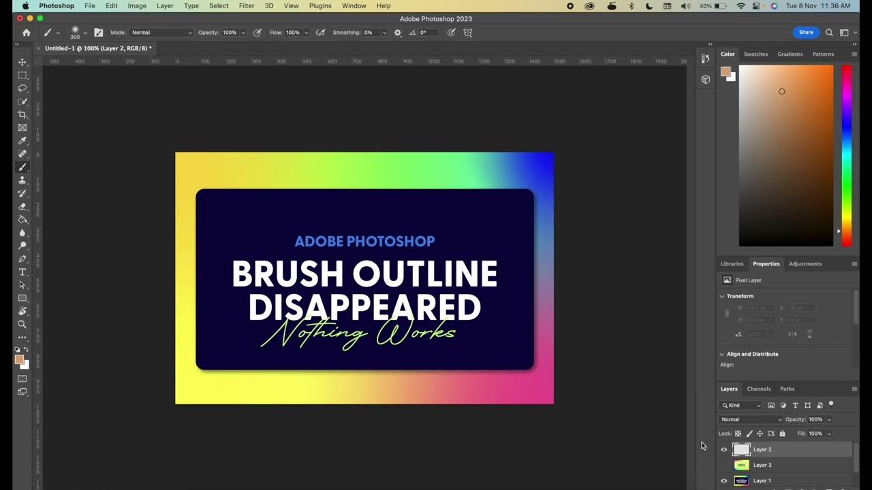Open the Layers panel Fill arrow
Image resolution: width=872 pixels, height=490 pixels.
coord(829,434)
